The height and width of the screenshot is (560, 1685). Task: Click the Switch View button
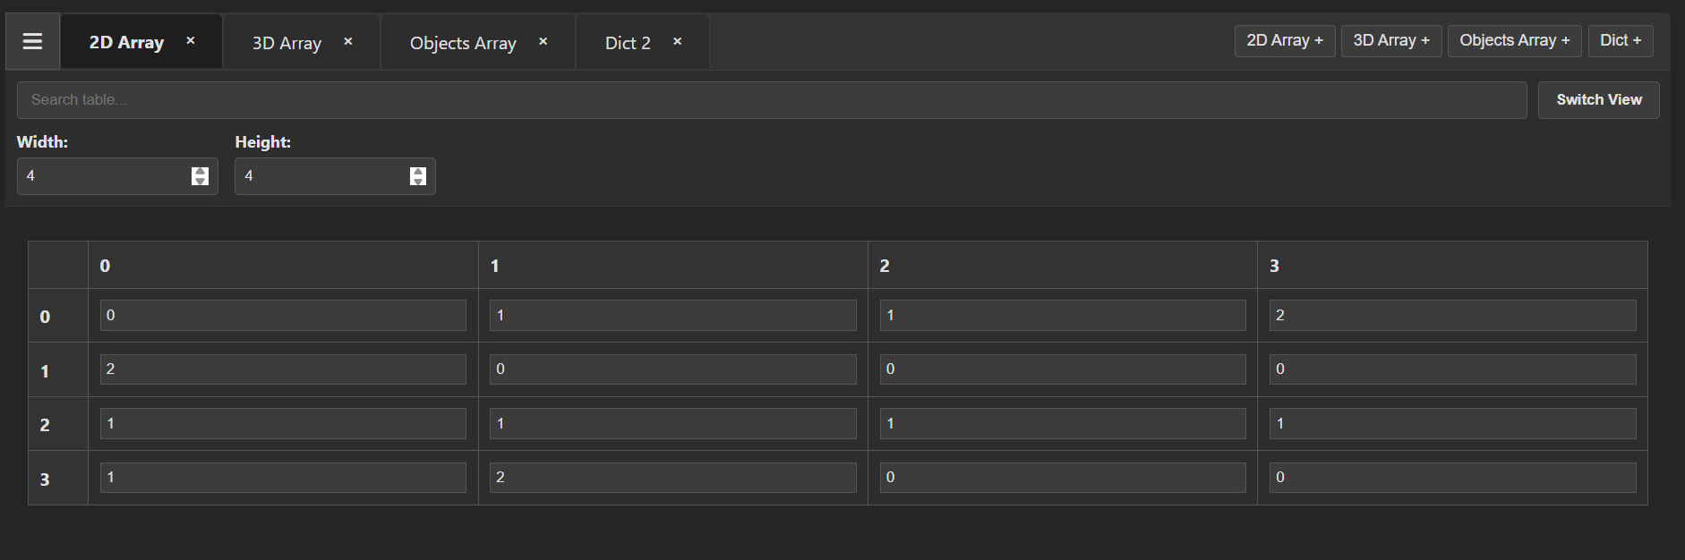1599,100
